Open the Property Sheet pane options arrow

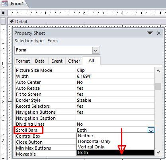150,33
